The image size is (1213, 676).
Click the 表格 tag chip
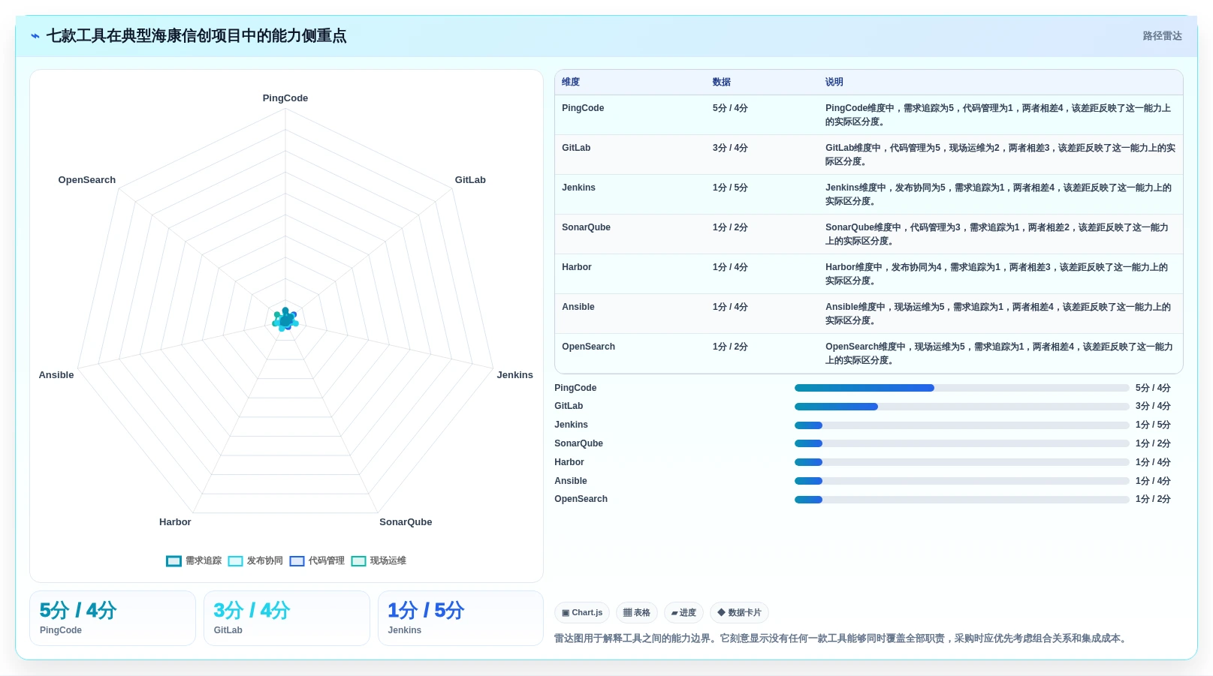click(637, 613)
